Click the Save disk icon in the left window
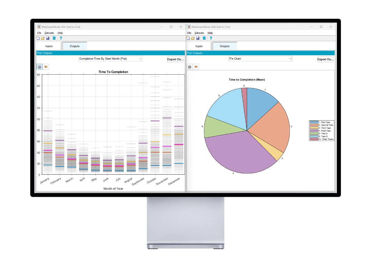This screenshot has width=375, height=268. [x=48, y=38]
